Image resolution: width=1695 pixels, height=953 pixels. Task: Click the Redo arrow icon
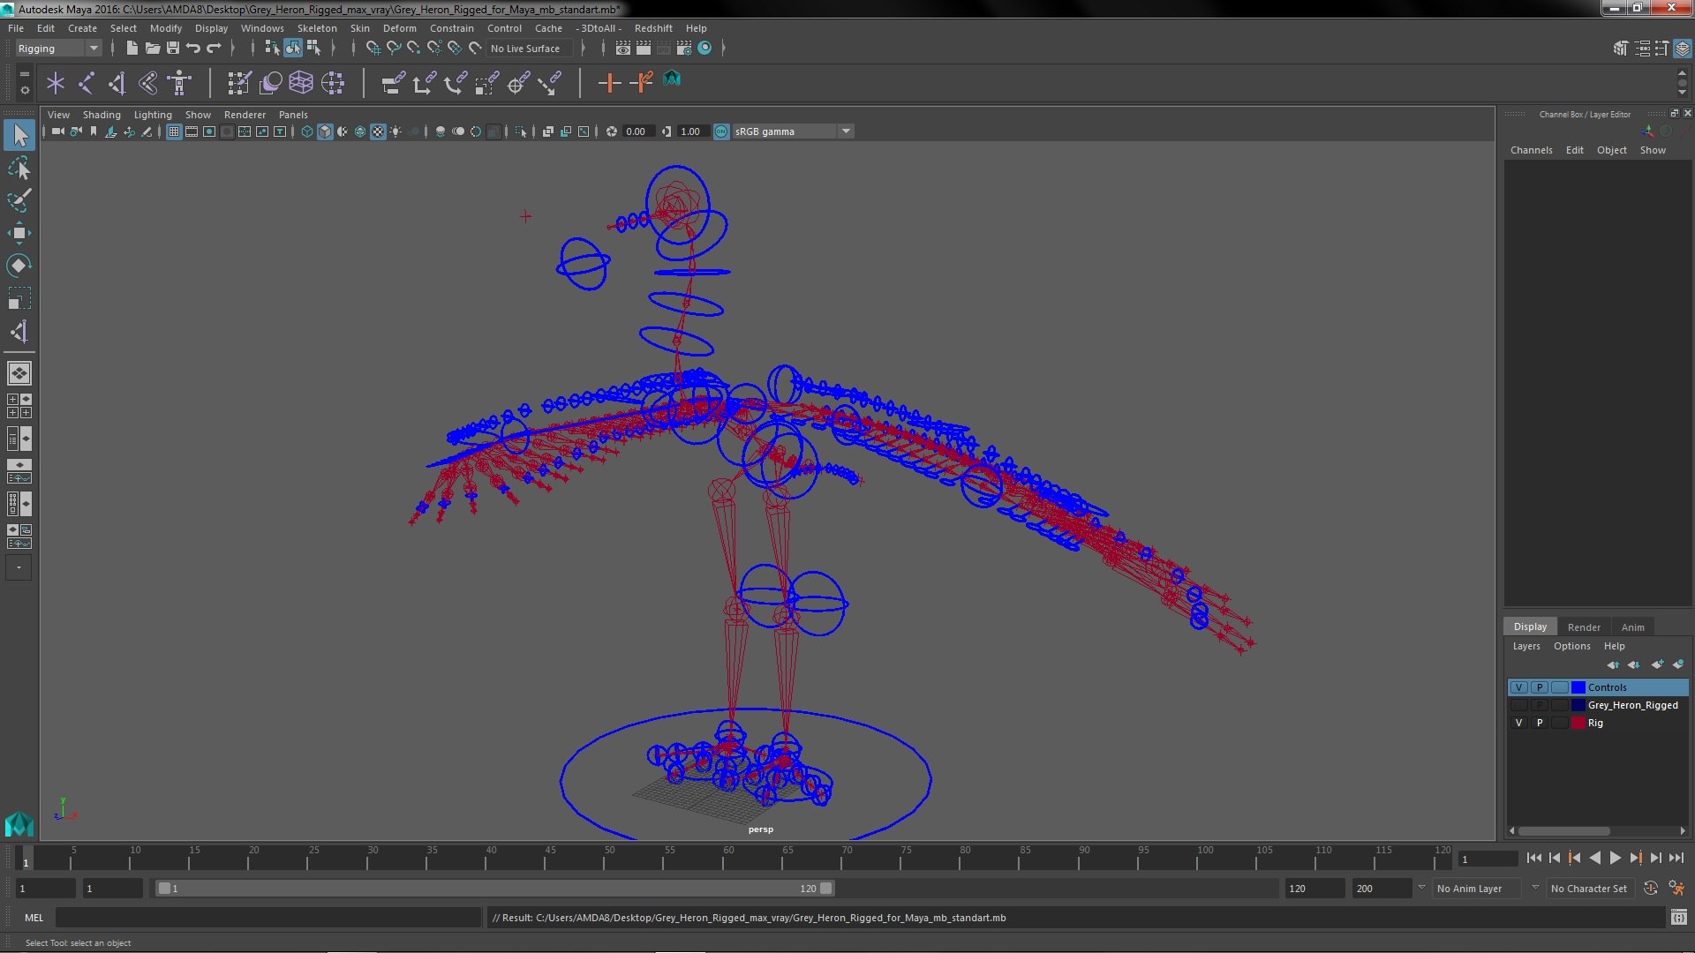coord(214,48)
